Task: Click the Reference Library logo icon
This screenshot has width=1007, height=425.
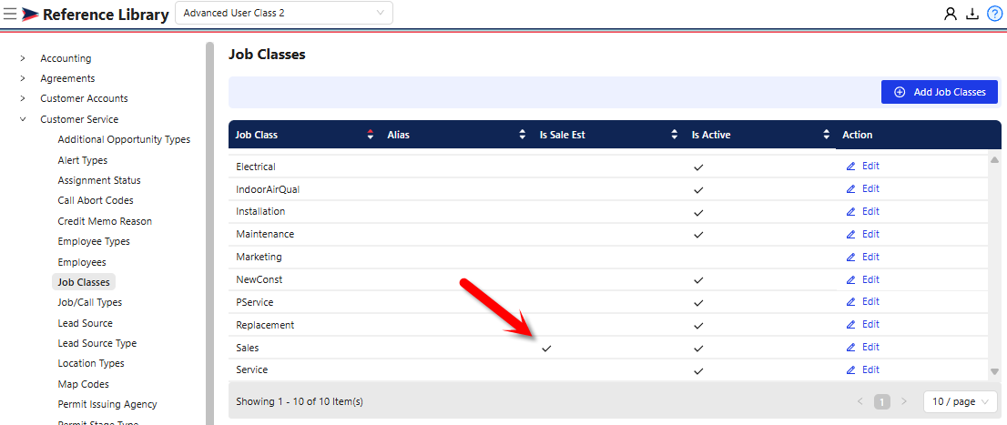Action: (30, 14)
